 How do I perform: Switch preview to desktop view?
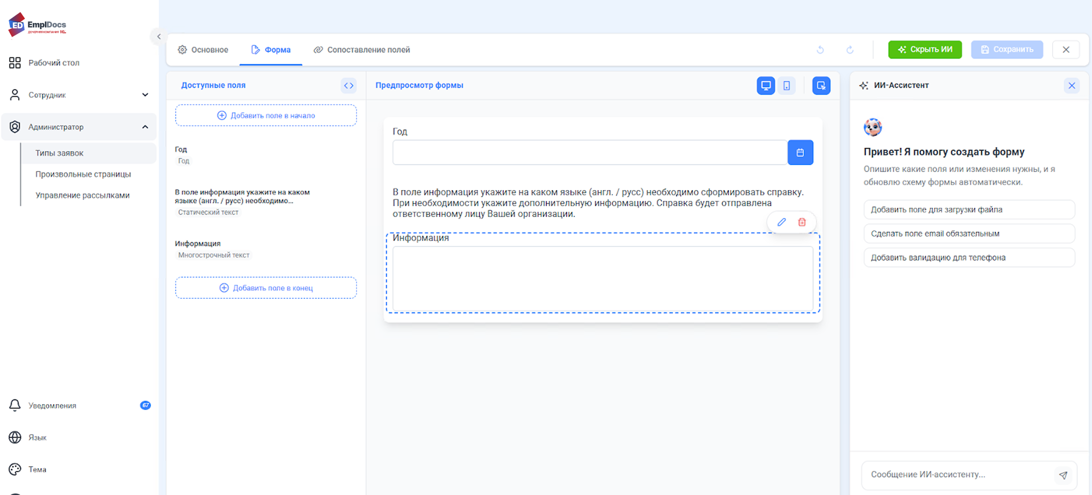(766, 86)
